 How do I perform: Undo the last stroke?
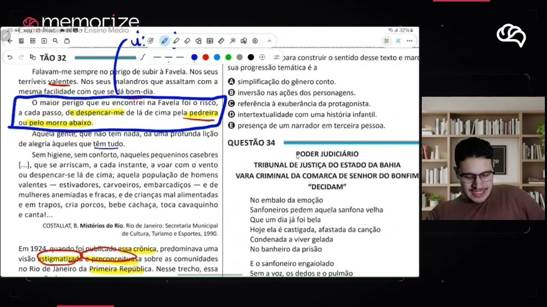[x=10, y=57]
